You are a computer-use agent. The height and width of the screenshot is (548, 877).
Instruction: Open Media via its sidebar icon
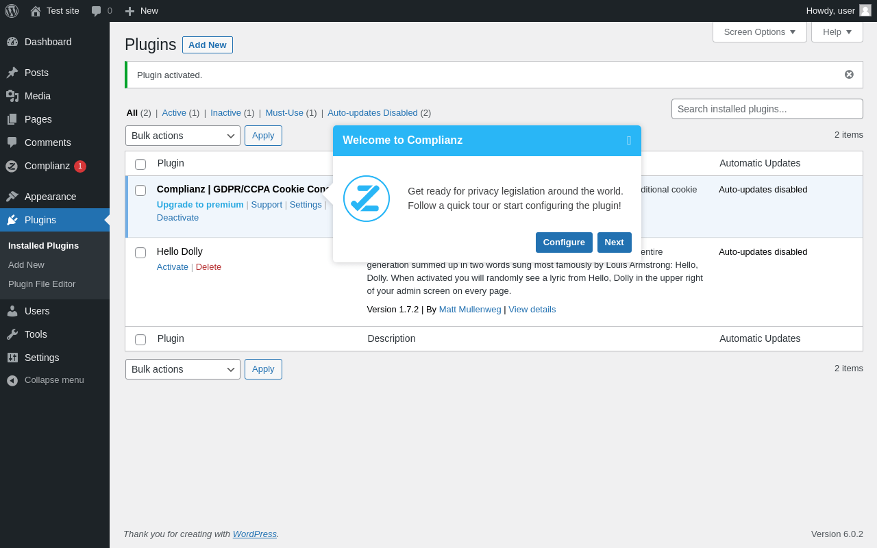click(x=12, y=96)
